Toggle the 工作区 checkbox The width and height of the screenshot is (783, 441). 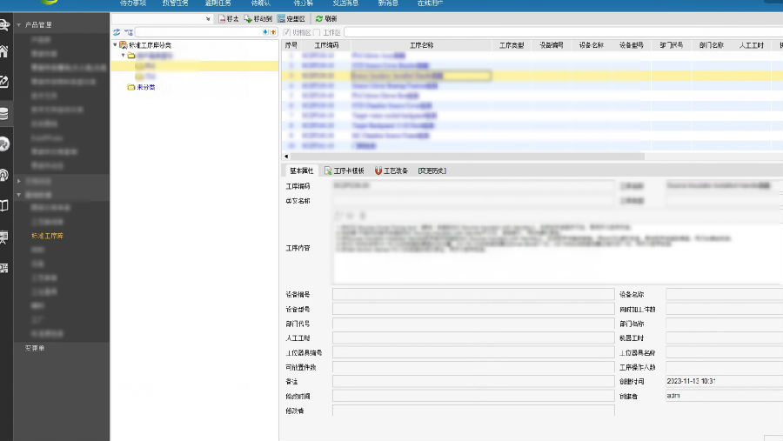tap(317, 32)
